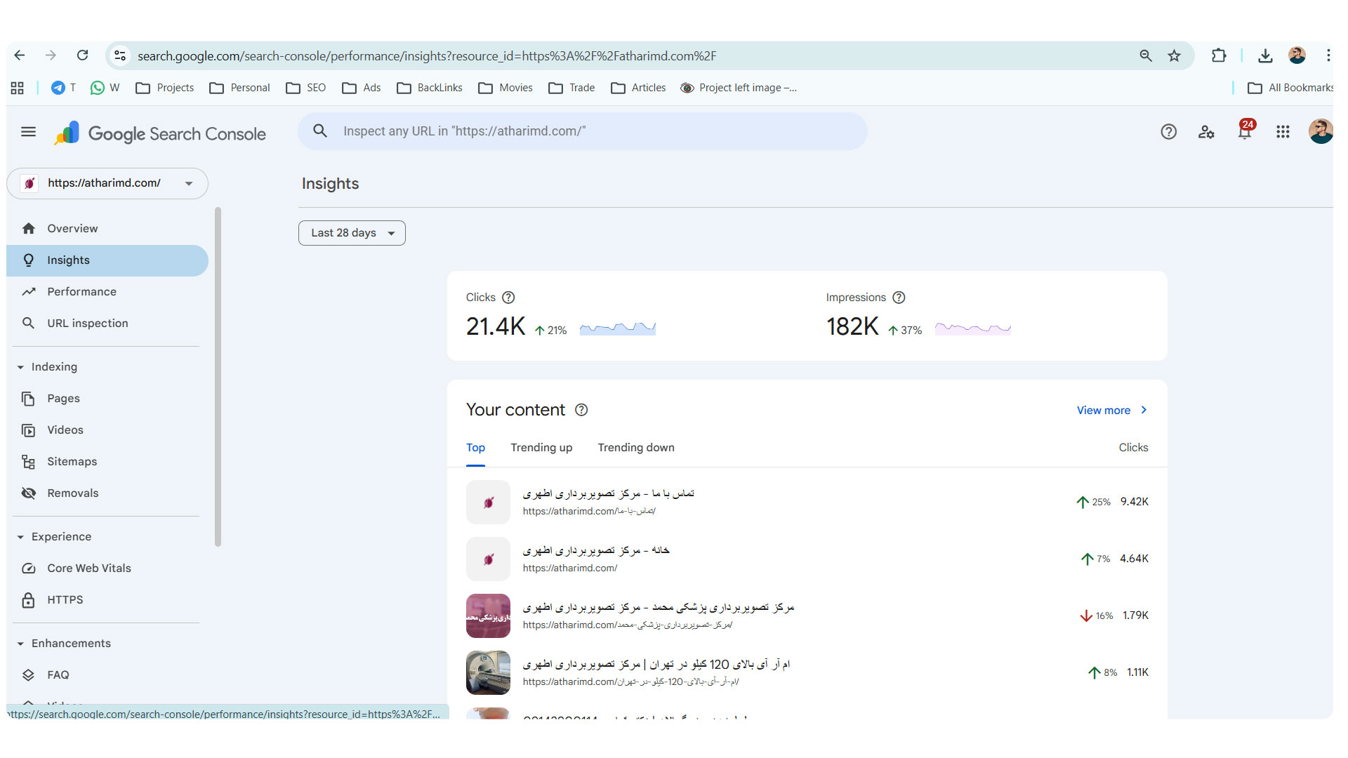Open the property selector dropdown
The height and width of the screenshot is (758, 1348).
pyautogui.click(x=107, y=183)
